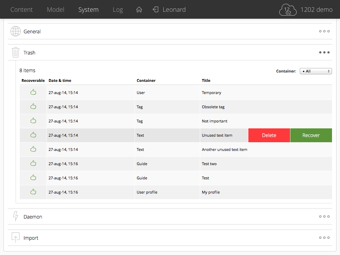The image size is (340, 255).
Task: Open the Content menu
Action: click(22, 10)
